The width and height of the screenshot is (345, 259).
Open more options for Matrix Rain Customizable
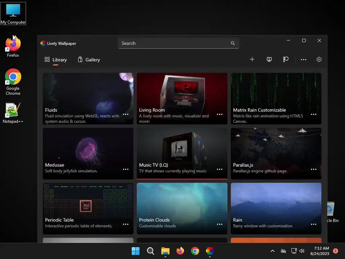click(x=314, y=114)
